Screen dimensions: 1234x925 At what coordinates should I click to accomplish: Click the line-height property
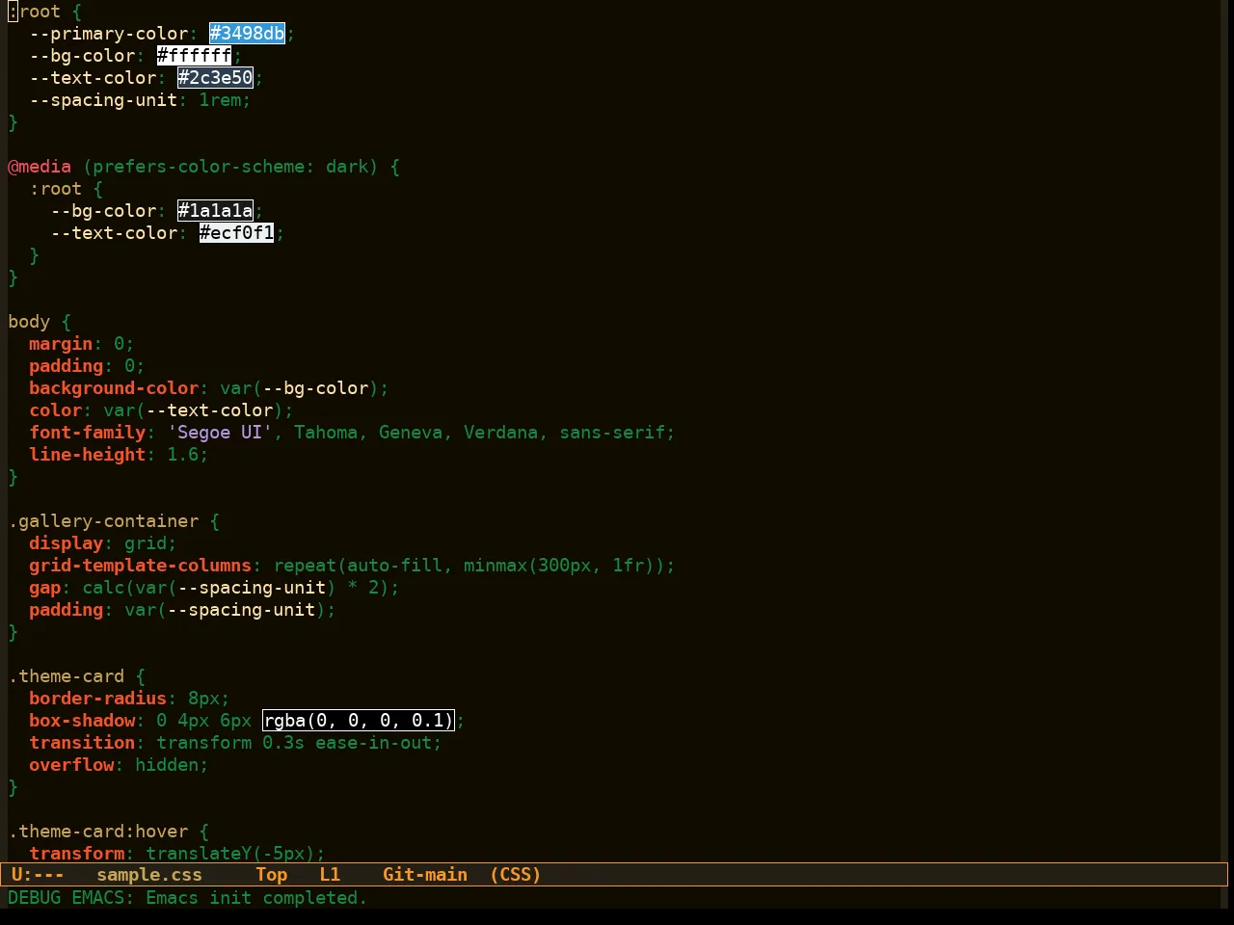click(x=88, y=455)
